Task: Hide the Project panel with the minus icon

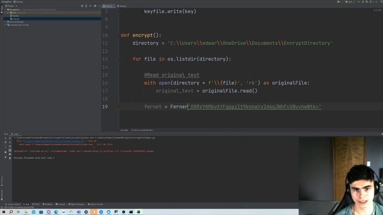Action: click(99, 6)
